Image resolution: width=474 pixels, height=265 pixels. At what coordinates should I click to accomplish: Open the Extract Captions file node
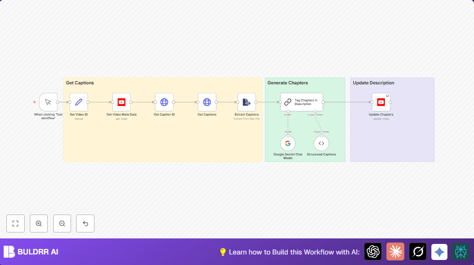tap(247, 102)
